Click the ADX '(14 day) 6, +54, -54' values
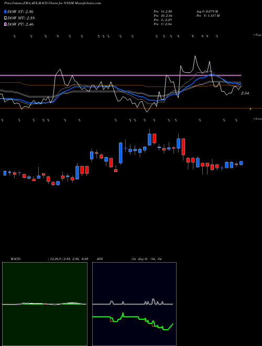 click(146, 259)
